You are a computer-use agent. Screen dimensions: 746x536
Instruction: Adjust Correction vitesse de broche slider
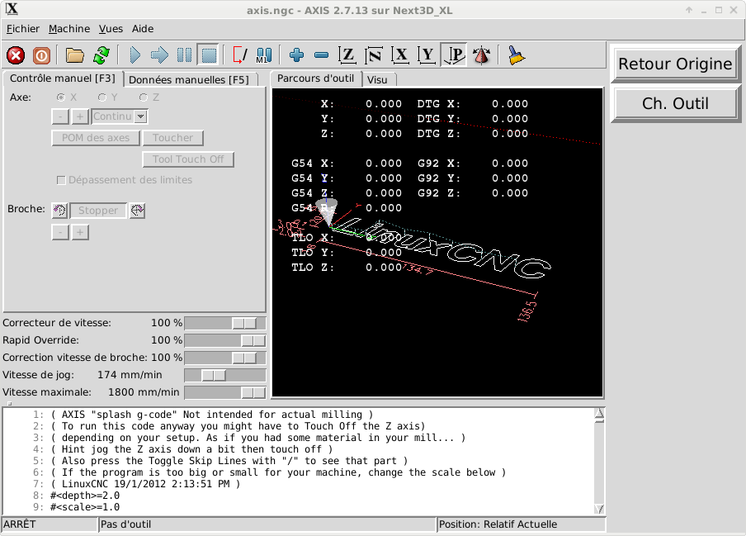coord(225,358)
